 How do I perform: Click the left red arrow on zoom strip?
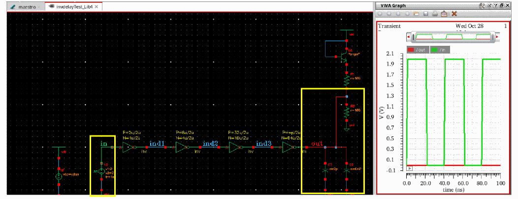pos(408,36)
